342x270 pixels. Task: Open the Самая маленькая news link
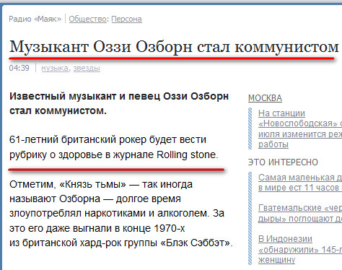coord(300,183)
